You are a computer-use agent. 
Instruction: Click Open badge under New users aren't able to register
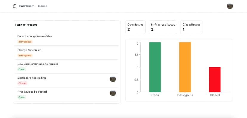pos(21,69)
